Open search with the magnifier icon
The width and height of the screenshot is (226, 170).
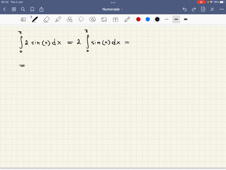tap(23, 9)
